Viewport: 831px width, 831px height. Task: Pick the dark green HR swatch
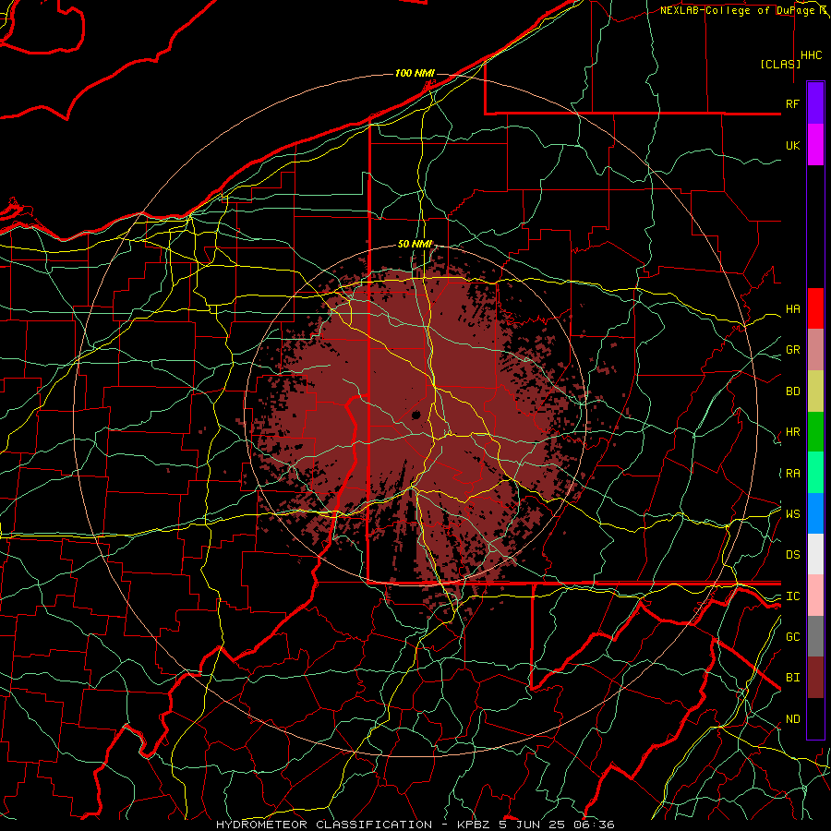point(815,432)
